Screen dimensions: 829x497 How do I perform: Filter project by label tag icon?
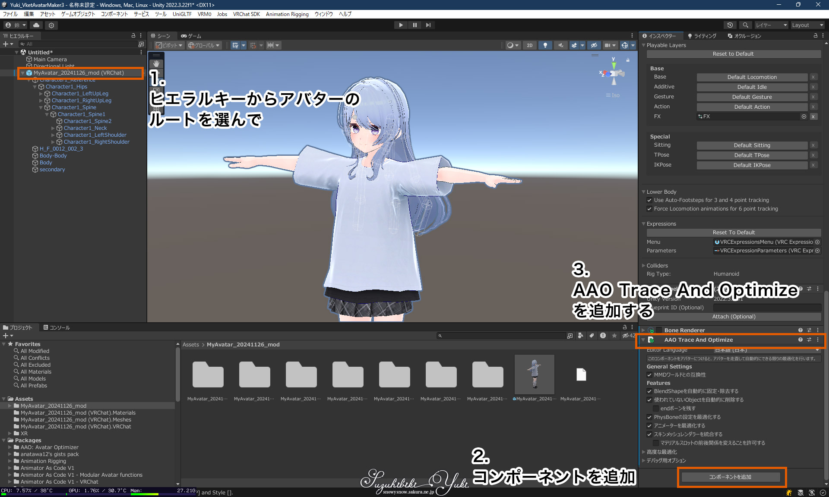[x=592, y=336]
